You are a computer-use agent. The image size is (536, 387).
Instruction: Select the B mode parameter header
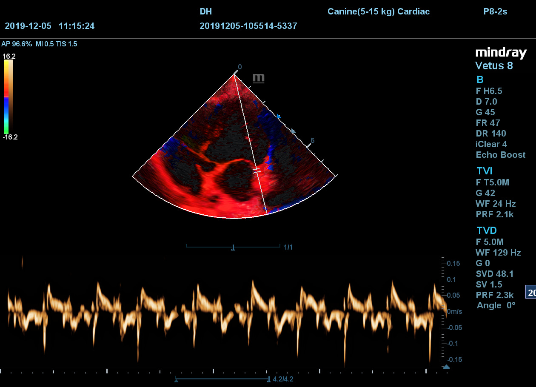(x=480, y=80)
